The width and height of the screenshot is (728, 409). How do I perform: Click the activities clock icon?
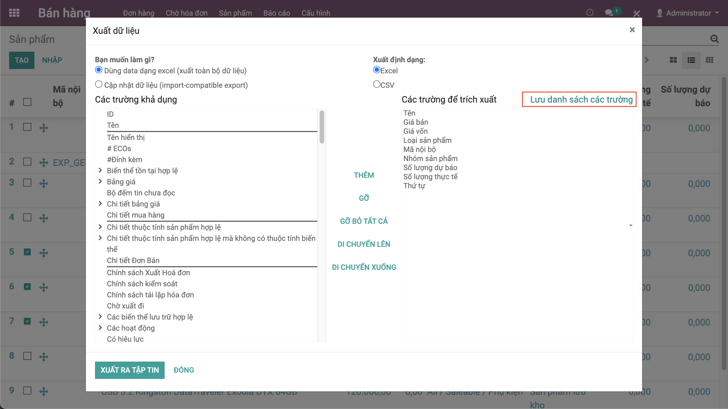[x=590, y=13]
